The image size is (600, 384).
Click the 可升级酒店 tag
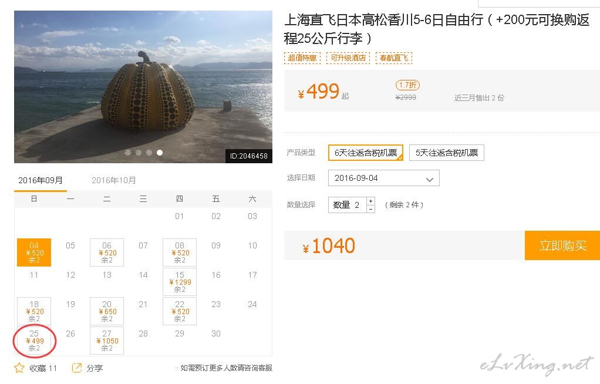(348, 58)
